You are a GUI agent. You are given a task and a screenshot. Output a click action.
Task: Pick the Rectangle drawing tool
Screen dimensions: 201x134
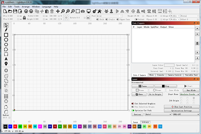click(x=6, y=35)
